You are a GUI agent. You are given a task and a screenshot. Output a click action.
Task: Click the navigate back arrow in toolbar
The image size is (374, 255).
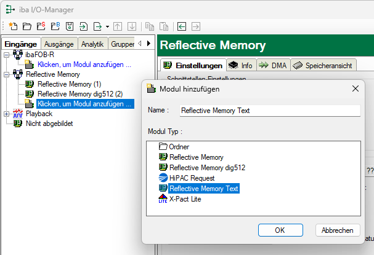pos(182,26)
